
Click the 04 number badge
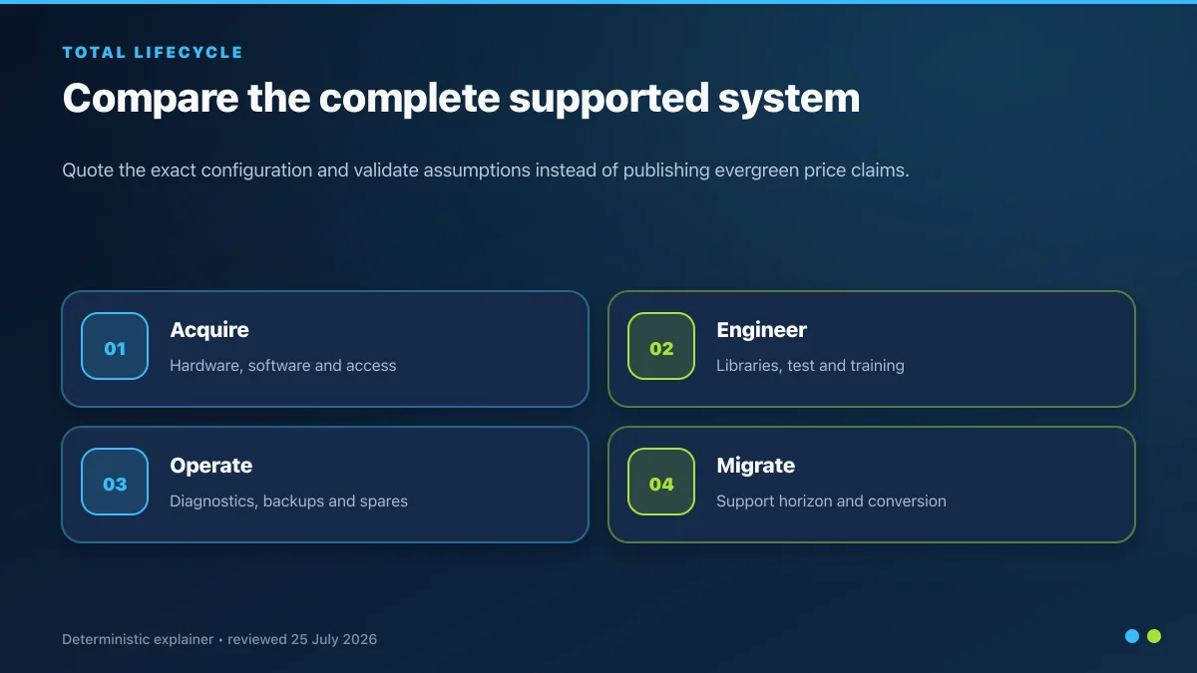pyautogui.click(x=661, y=482)
